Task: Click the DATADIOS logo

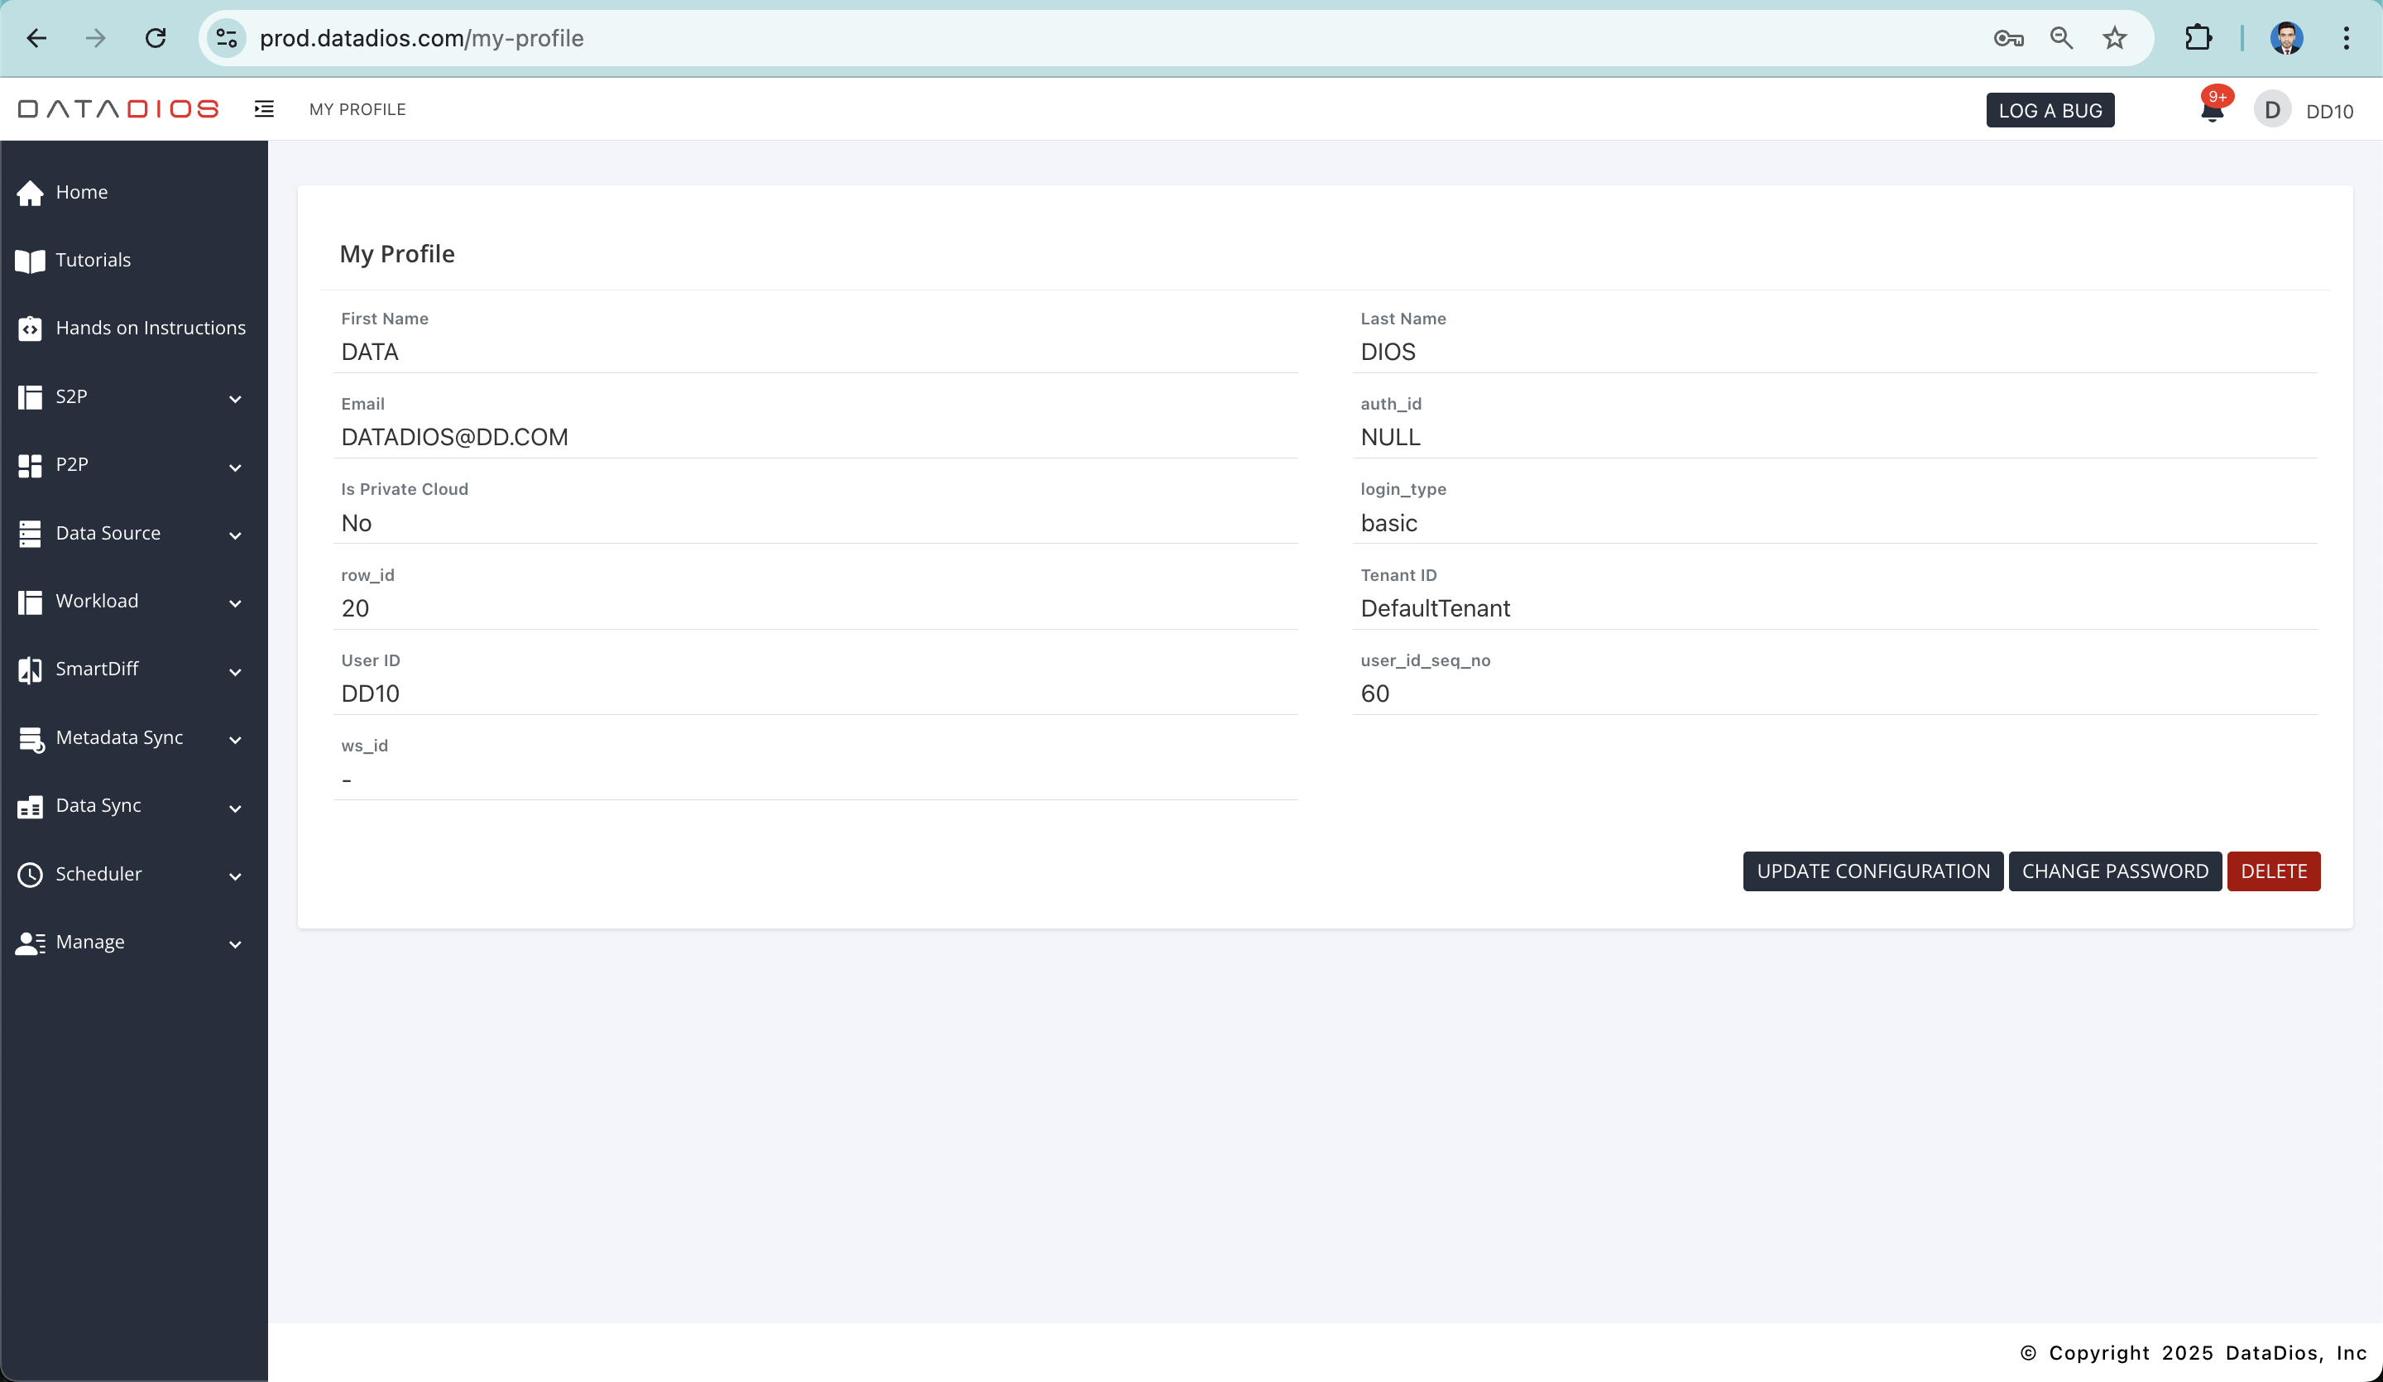Action: (x=118, y=110)
